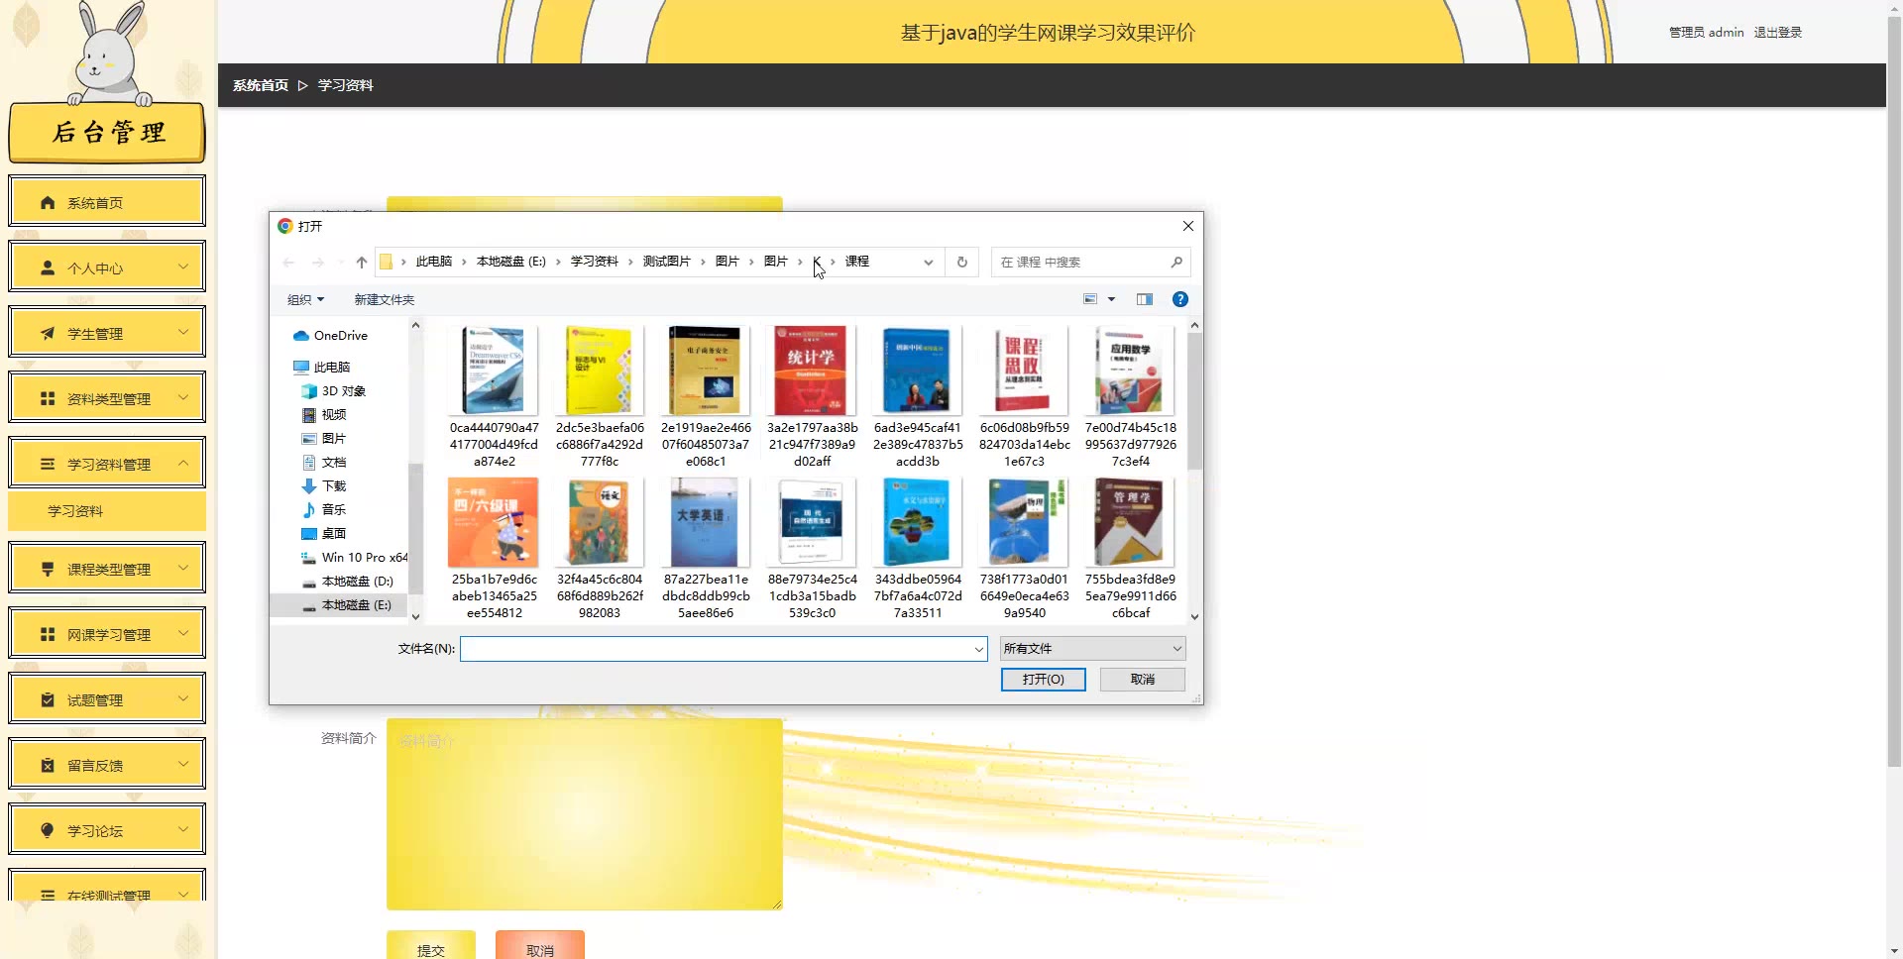Collapse the 学习资料管理 sidebar menu
Image resolution: width=1903 pixels, height=959 pixels.
[107, 464]
